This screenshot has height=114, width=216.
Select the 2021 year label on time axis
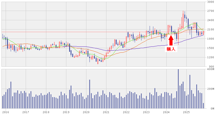[x=106, y=112]
